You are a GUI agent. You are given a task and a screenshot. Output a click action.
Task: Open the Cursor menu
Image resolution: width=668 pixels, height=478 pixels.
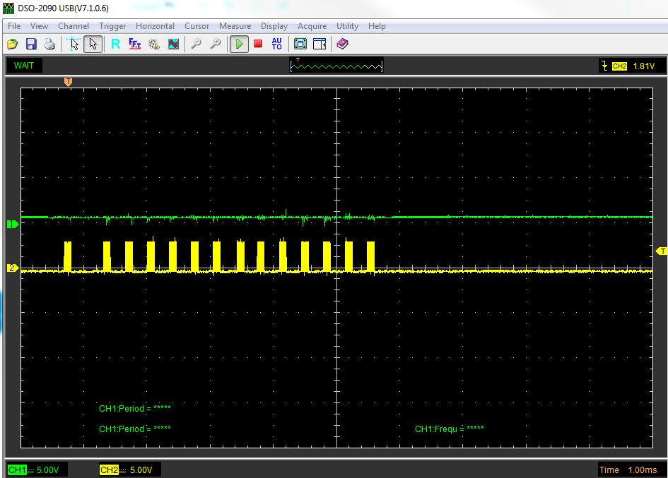click(197, 26)
